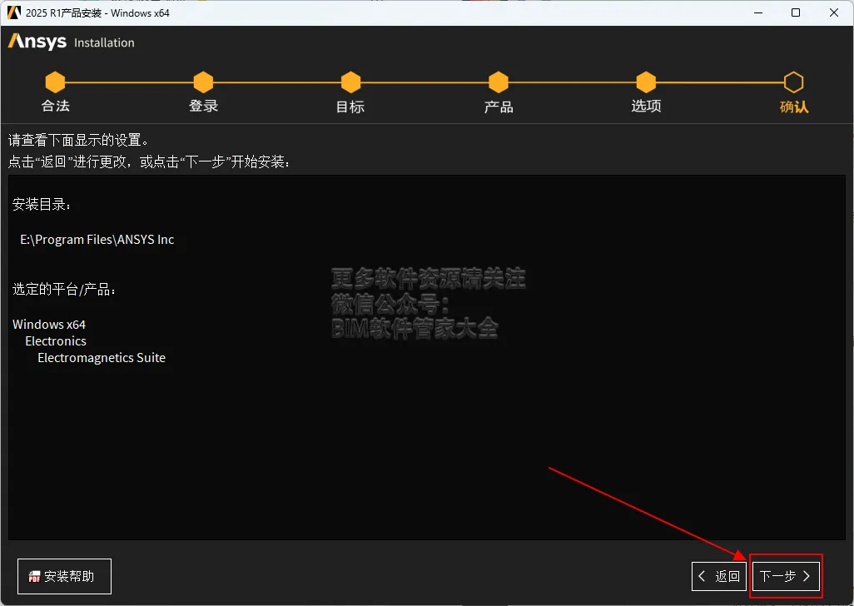This screenshot has width=854, height=606.
Task: Click the Ansys icon in the title bar
Action: (14, 12)
